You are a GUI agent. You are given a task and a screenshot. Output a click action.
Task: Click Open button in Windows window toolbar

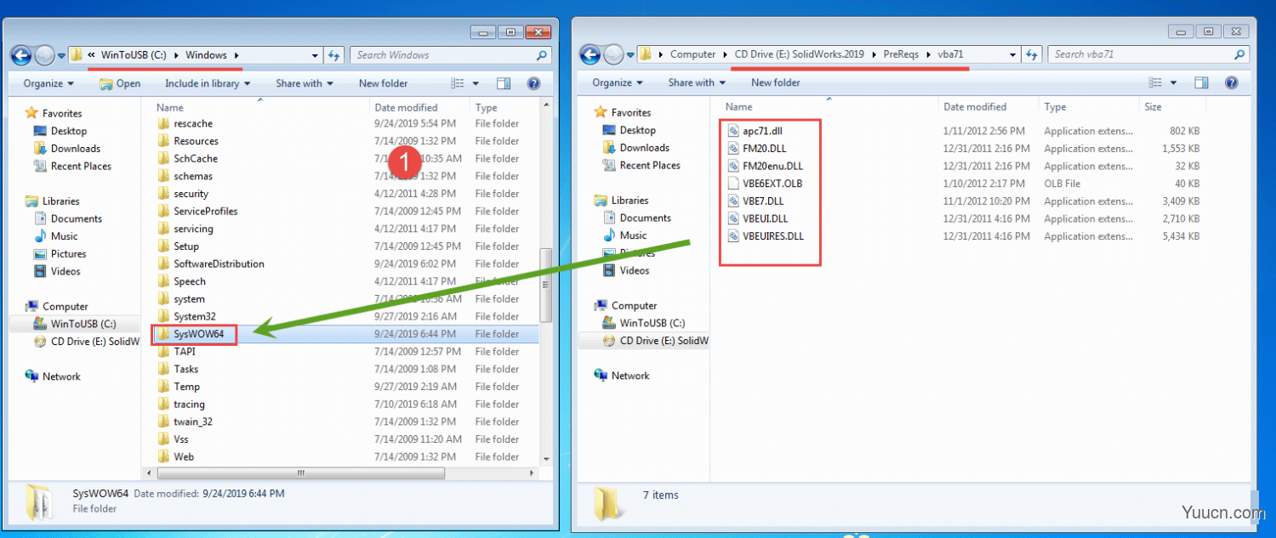(120, 83)
